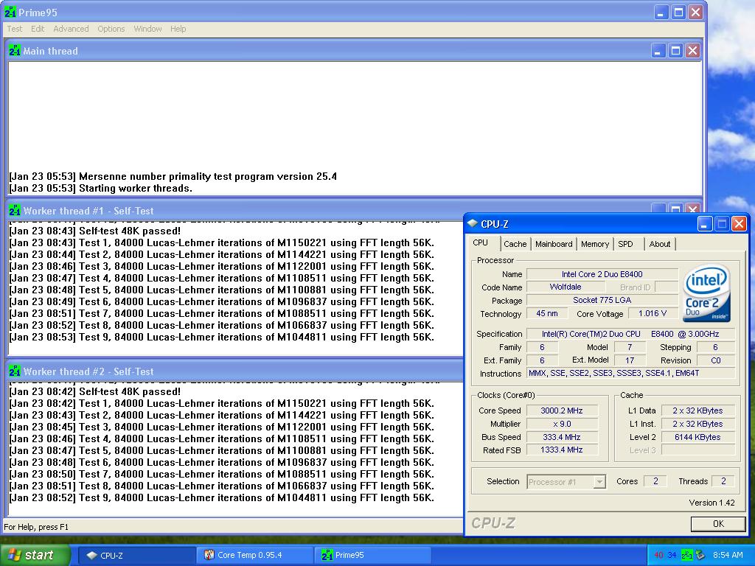Switch to the Memory tab in CPU-Z
The height and width of the screenshot is (566, 755).
tap(595, 244)
